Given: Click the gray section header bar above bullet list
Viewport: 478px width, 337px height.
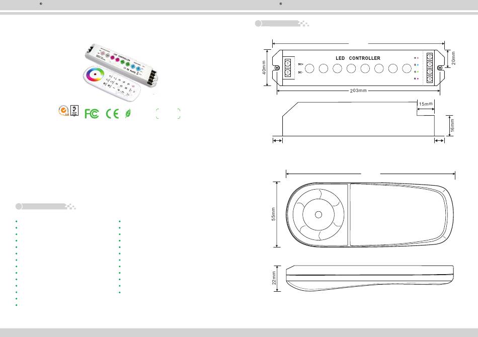Looking at the screenshot, I should coord(45,207).
